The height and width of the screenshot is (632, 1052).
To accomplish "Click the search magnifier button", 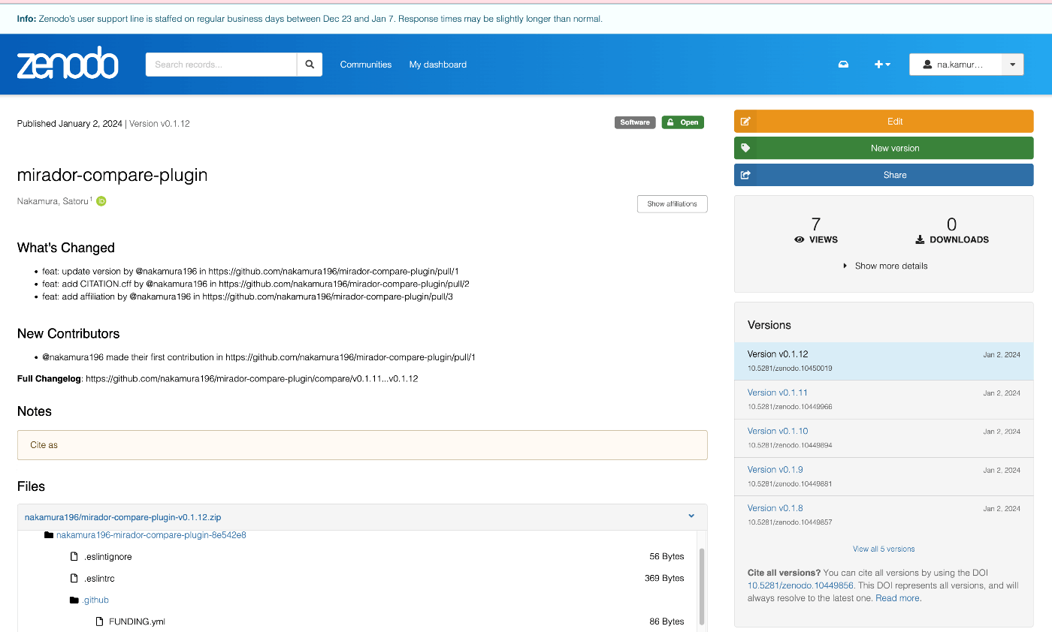I will click(x=310, y=65).
